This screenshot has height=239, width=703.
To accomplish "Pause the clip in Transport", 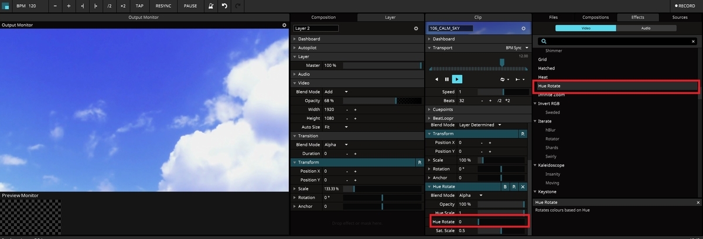I will pos(447,79).
